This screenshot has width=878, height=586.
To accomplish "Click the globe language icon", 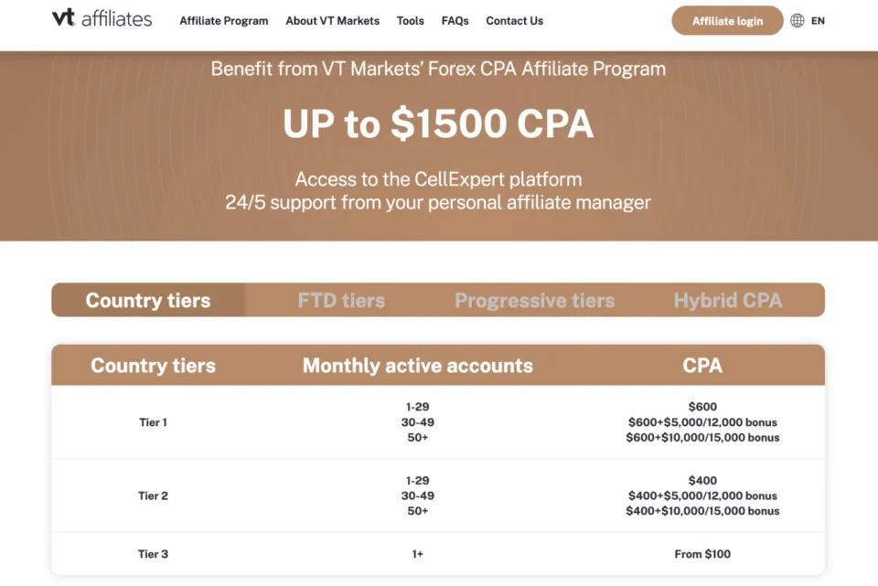I will tap(798, 19).
